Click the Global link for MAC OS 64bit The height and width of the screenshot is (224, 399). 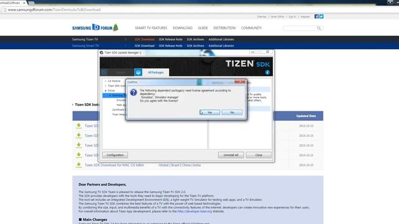pos(163,165)
